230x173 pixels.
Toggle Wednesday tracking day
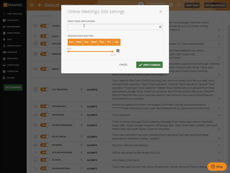[x=94, y=42]
